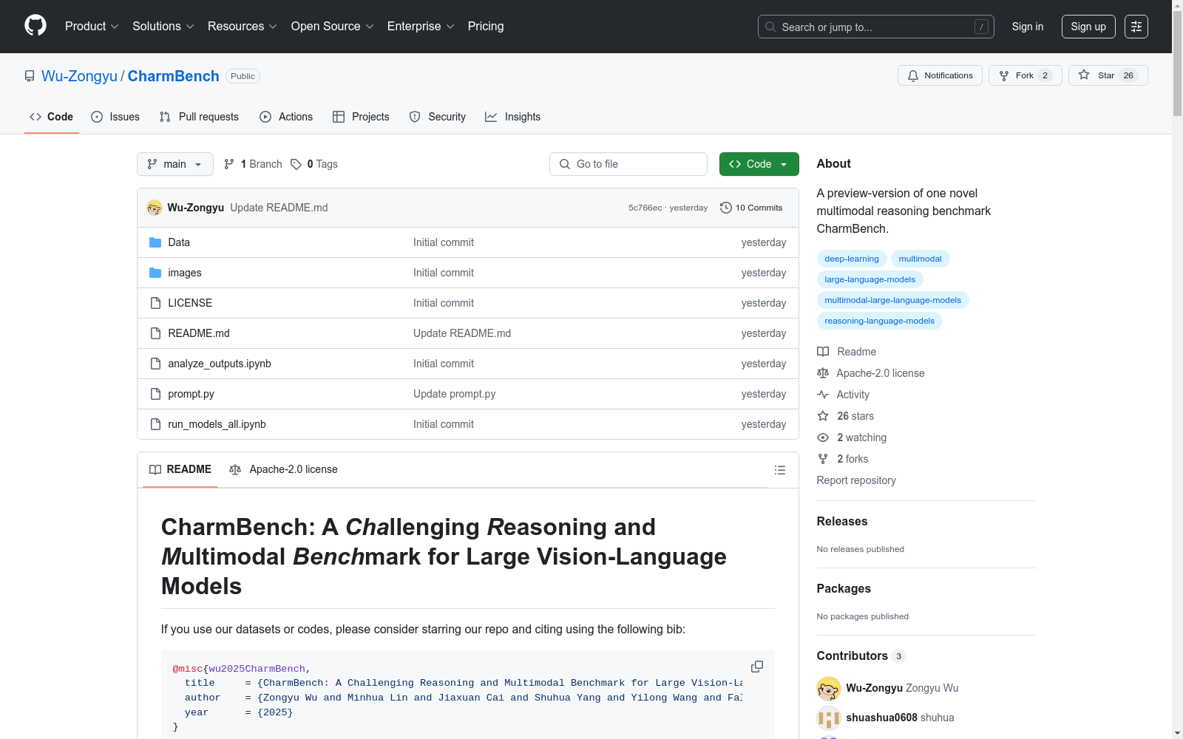This screenshot has width=1183, height=739.
Task: Switch to the Issues tab
Action: [115, 117]
